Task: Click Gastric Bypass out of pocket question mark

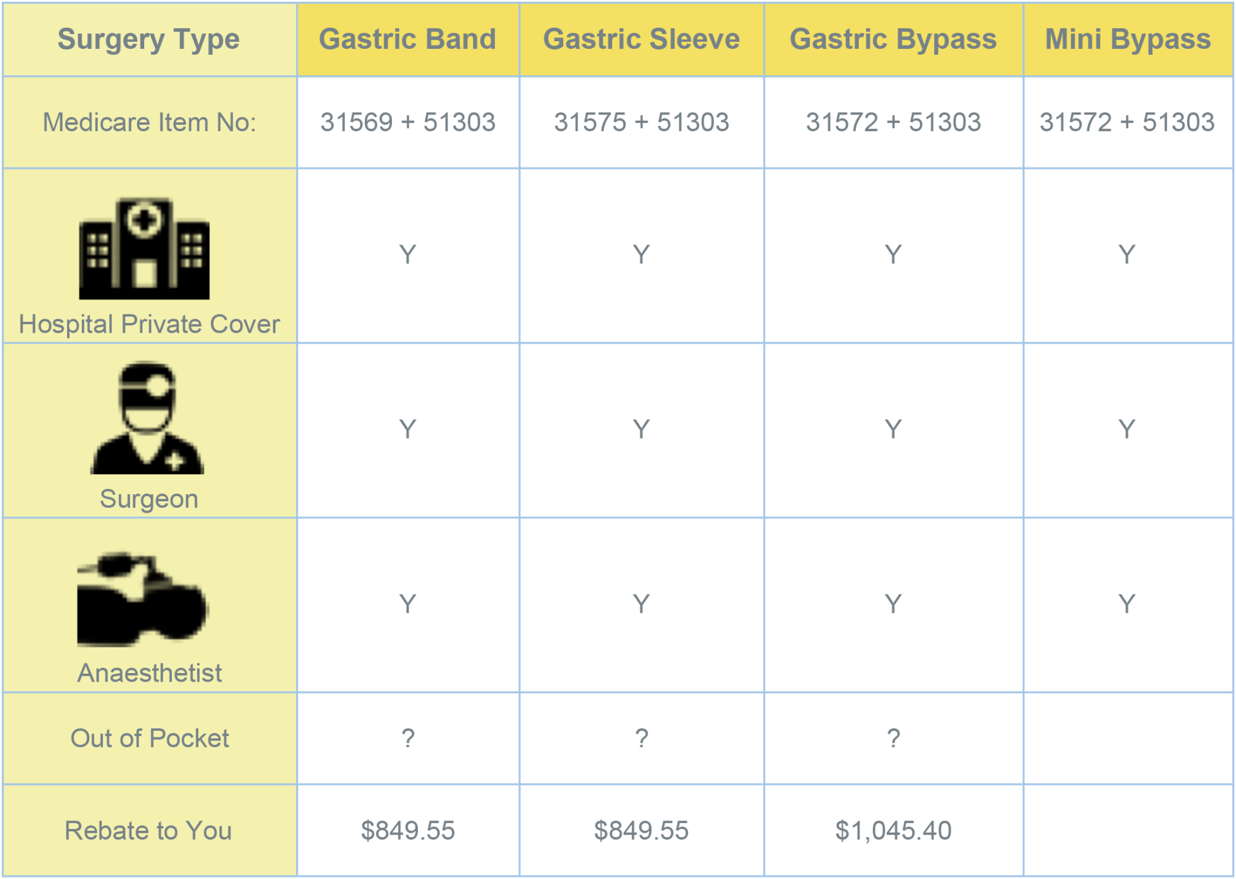Action: (893, 738)
